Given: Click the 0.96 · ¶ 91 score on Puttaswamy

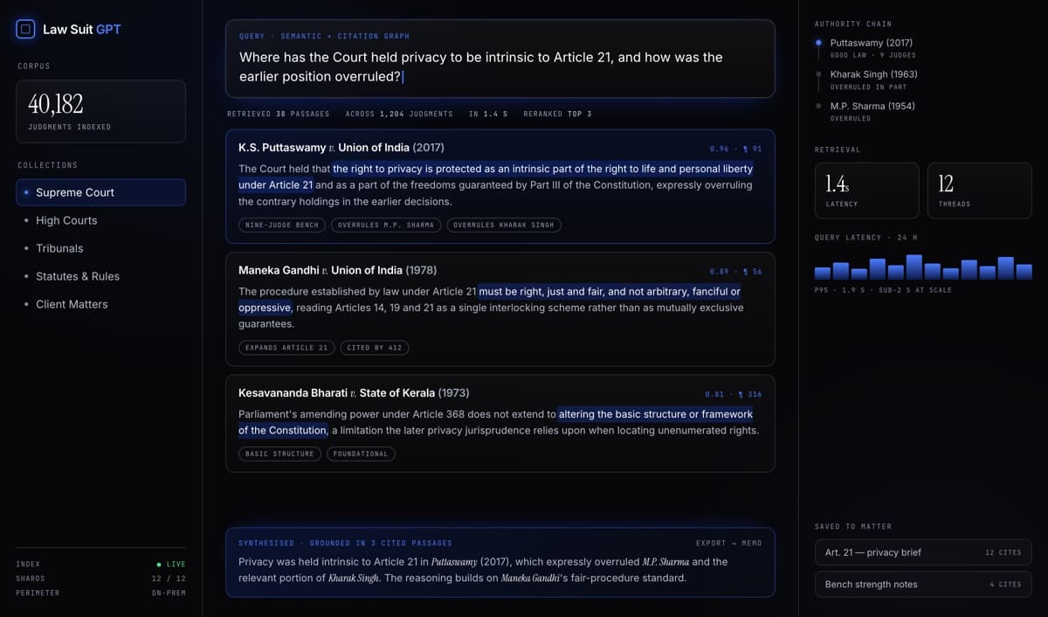Looking at the screenshot, I should pos(735,149).
